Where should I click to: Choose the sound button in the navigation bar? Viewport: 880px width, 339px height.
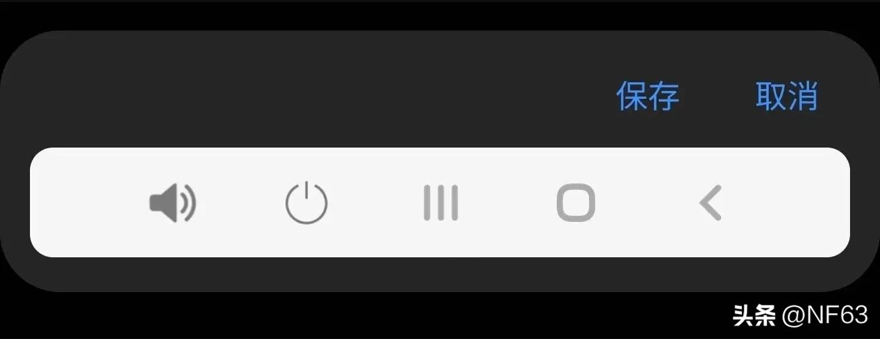[173, 203]
